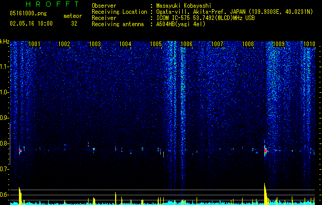Click the 1001 time marker

pyautogui.click(x=34, y=44)
